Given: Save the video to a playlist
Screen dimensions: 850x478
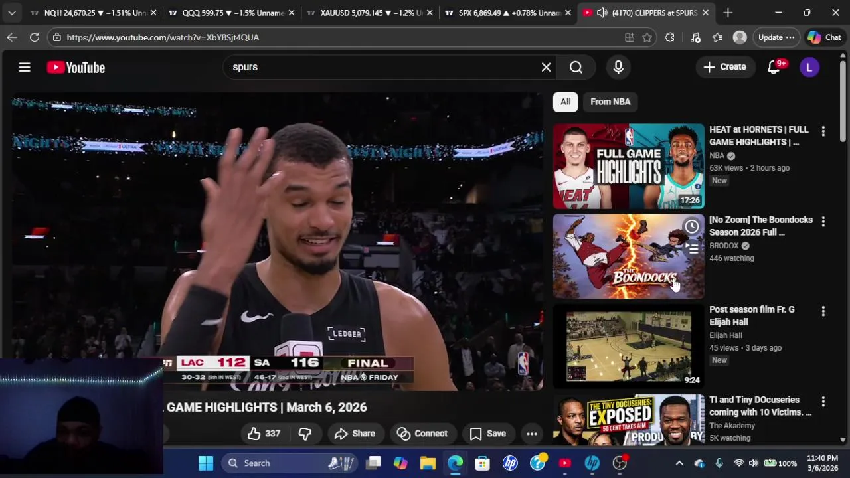Looking at the screenshot, I should click(488, 434).
